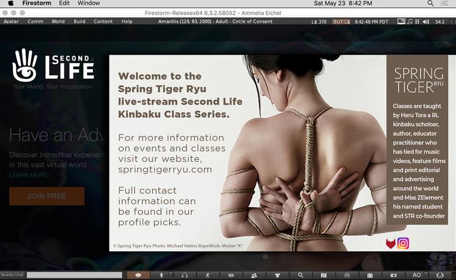The height and width of the screenshot is (280, 456).
Task: Open the Avatar menu
Action: [11, 21]
